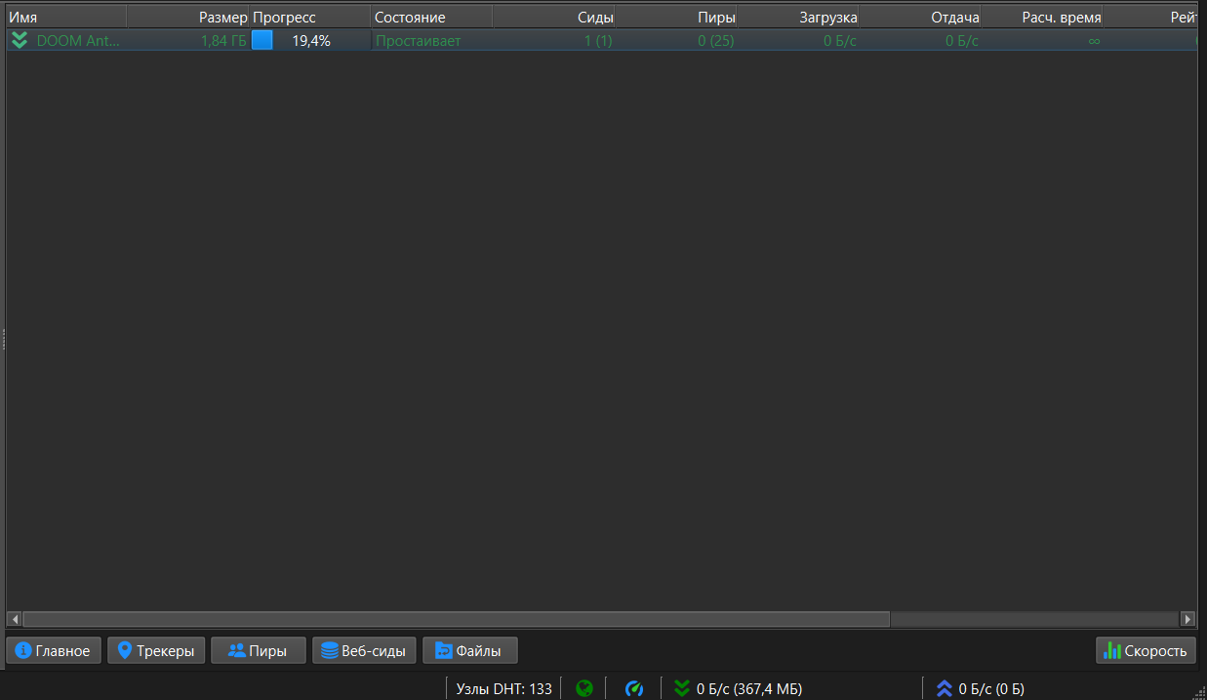Open the Пиры tab

coord(259,650)
